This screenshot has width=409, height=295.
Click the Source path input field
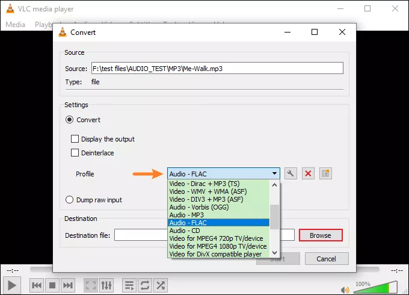point(217,68)
